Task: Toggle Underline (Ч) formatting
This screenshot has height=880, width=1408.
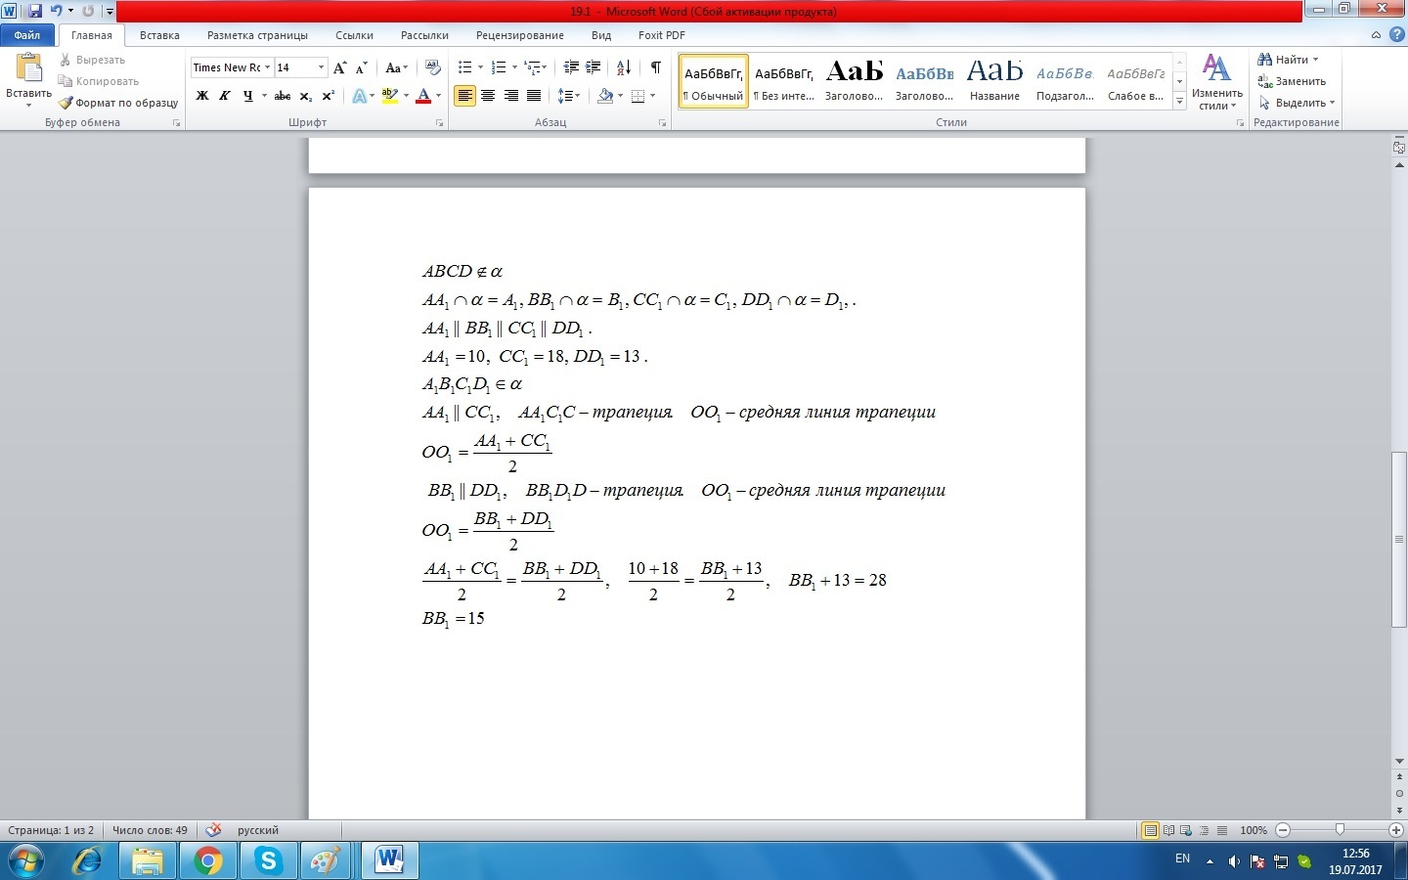Action: [247, 96]
